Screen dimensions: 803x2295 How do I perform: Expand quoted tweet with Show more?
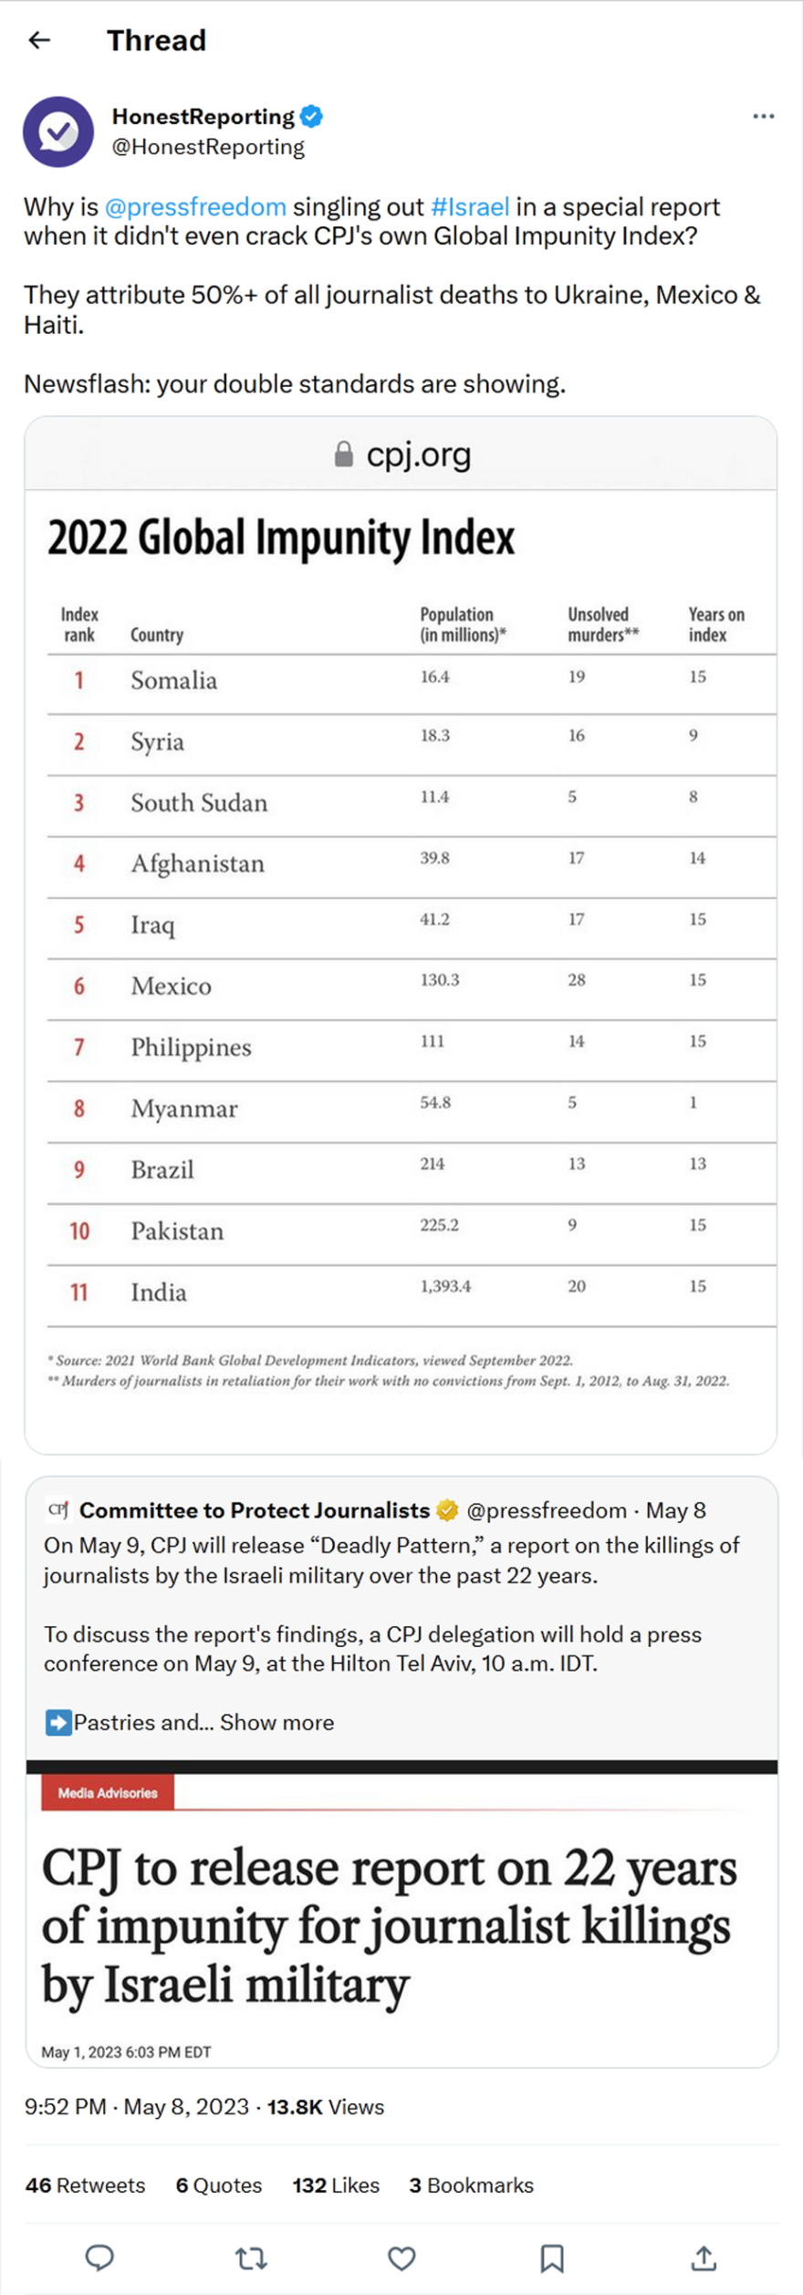(x=276, y=1722)
